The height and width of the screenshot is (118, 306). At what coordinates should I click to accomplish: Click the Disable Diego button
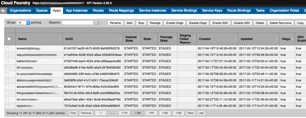pyautogui.click(x=198, y=23)
